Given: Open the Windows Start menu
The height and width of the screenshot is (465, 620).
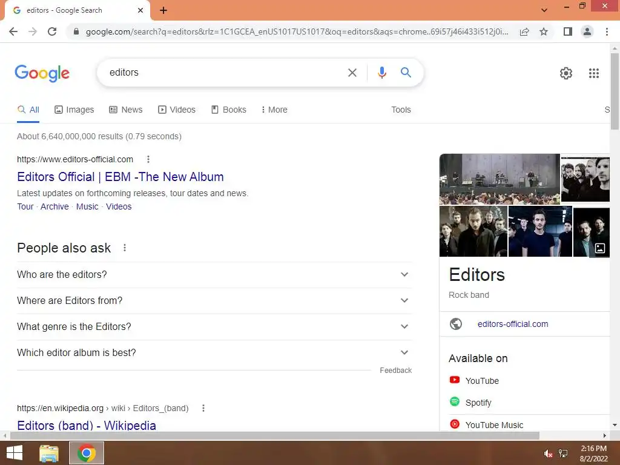Looking at the screenshot, I should [15, 453].
